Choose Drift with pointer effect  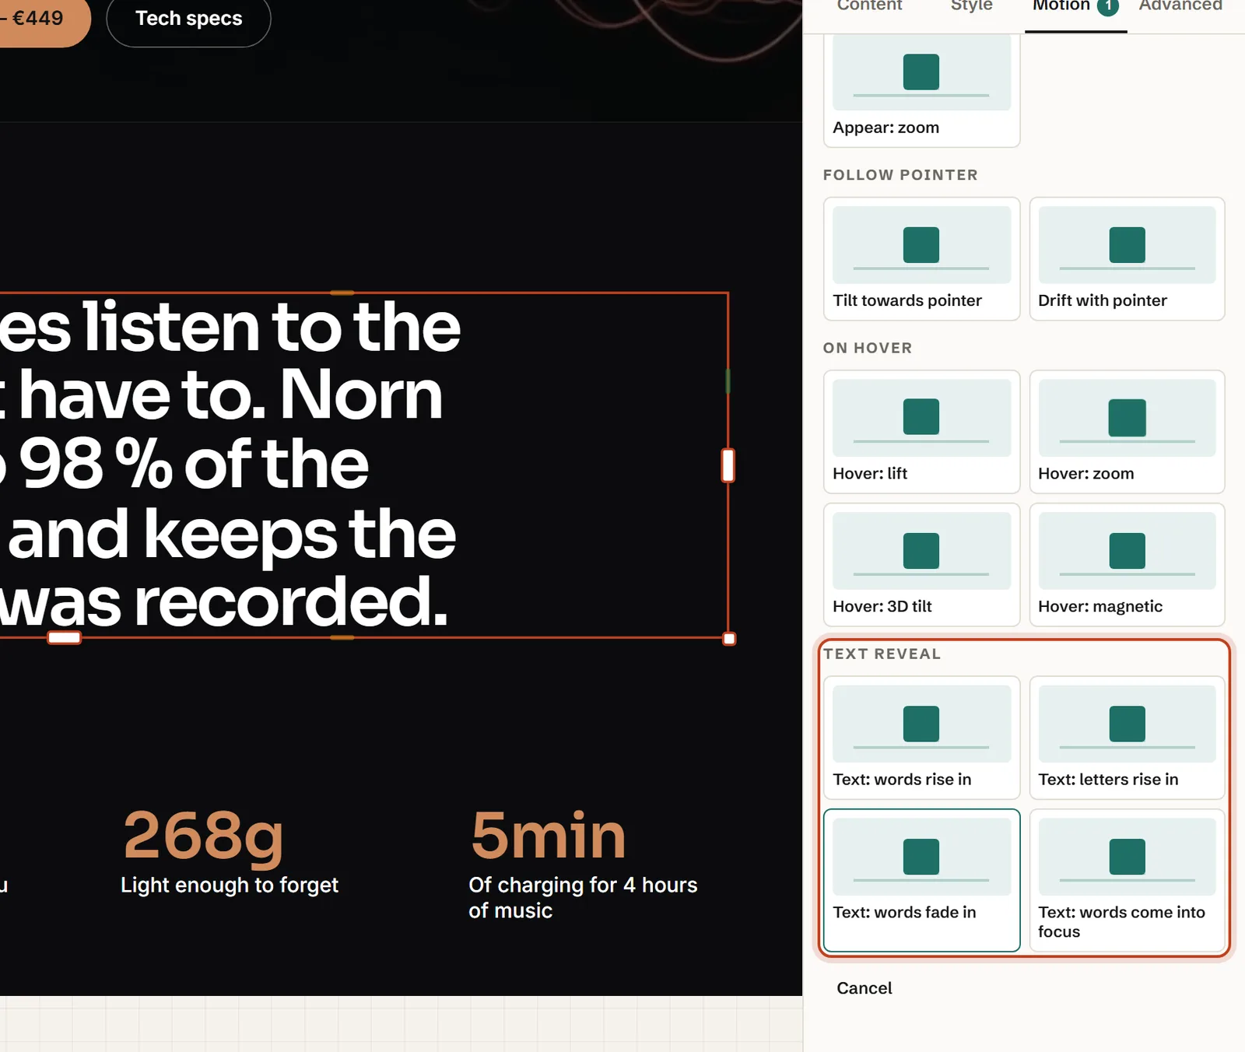[x=1127, y=259]
